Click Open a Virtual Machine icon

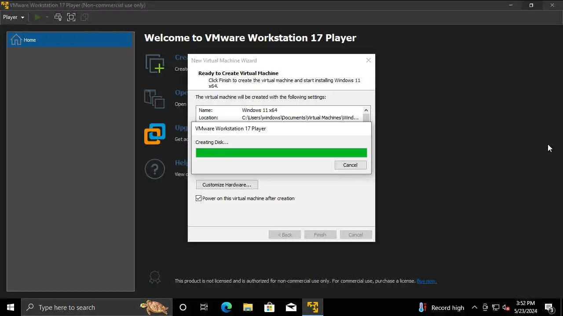(x=155, y=99)
